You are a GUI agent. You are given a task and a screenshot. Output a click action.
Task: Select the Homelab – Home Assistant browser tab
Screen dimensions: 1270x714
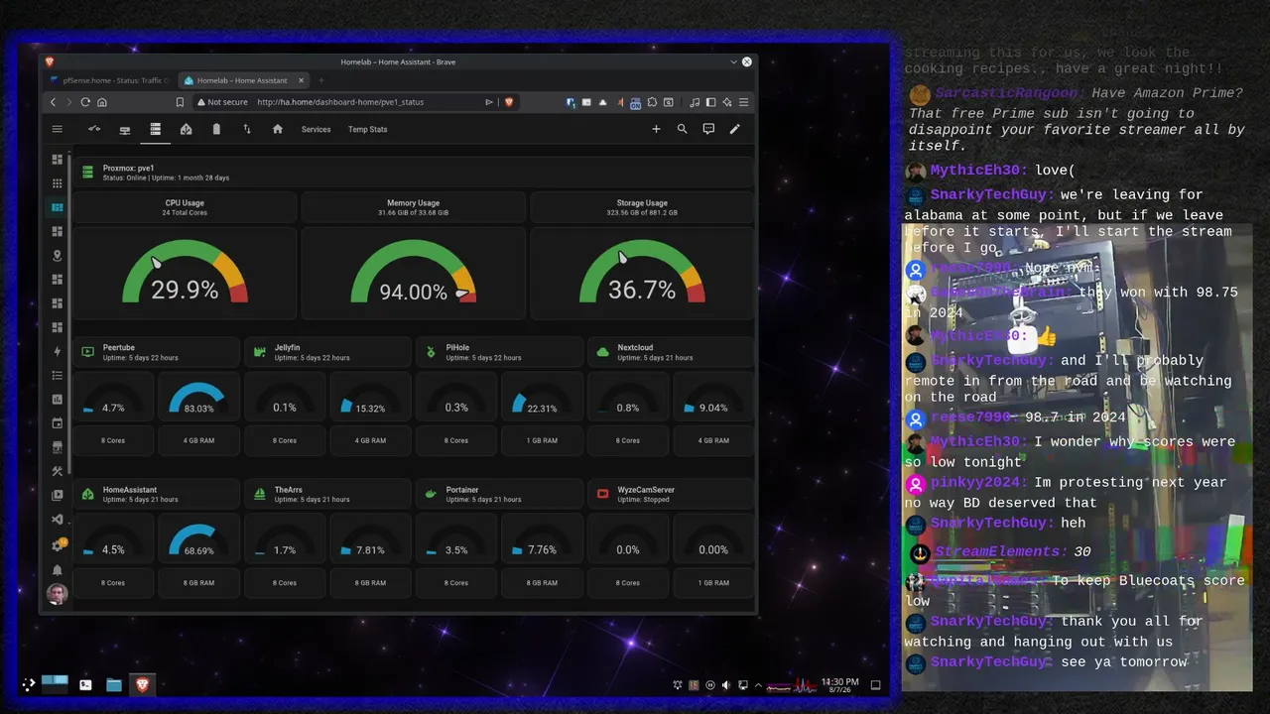(245, 80)
